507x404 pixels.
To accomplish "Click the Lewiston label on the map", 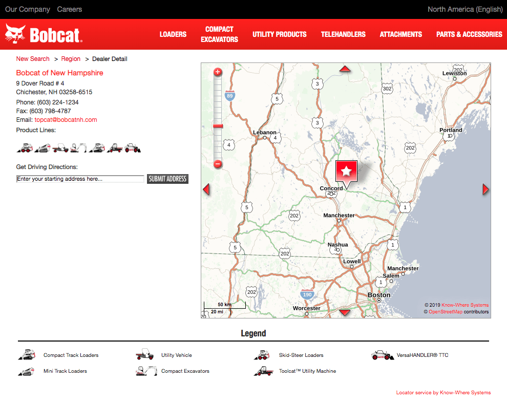I will pyautogui.click(x=454, y=73).
